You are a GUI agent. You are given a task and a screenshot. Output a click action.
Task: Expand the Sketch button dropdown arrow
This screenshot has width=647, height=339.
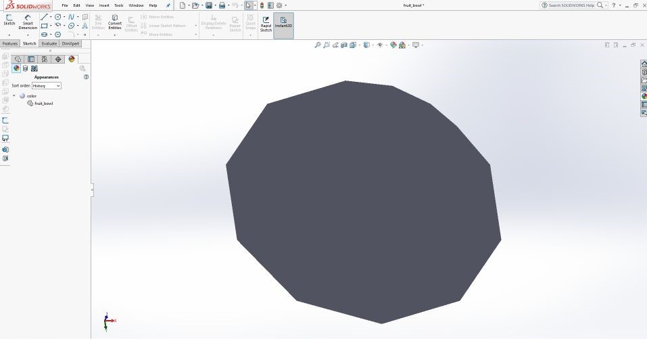(9, 35)
